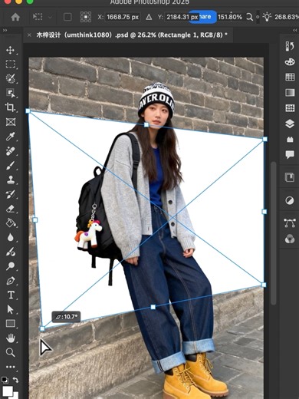
Task: Swap foreground and background colors
Action: [x=16, y=380]
